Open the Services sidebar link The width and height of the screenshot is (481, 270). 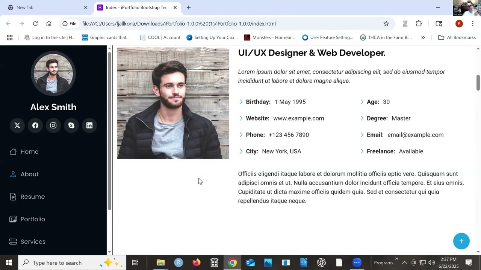click(27, 241)
